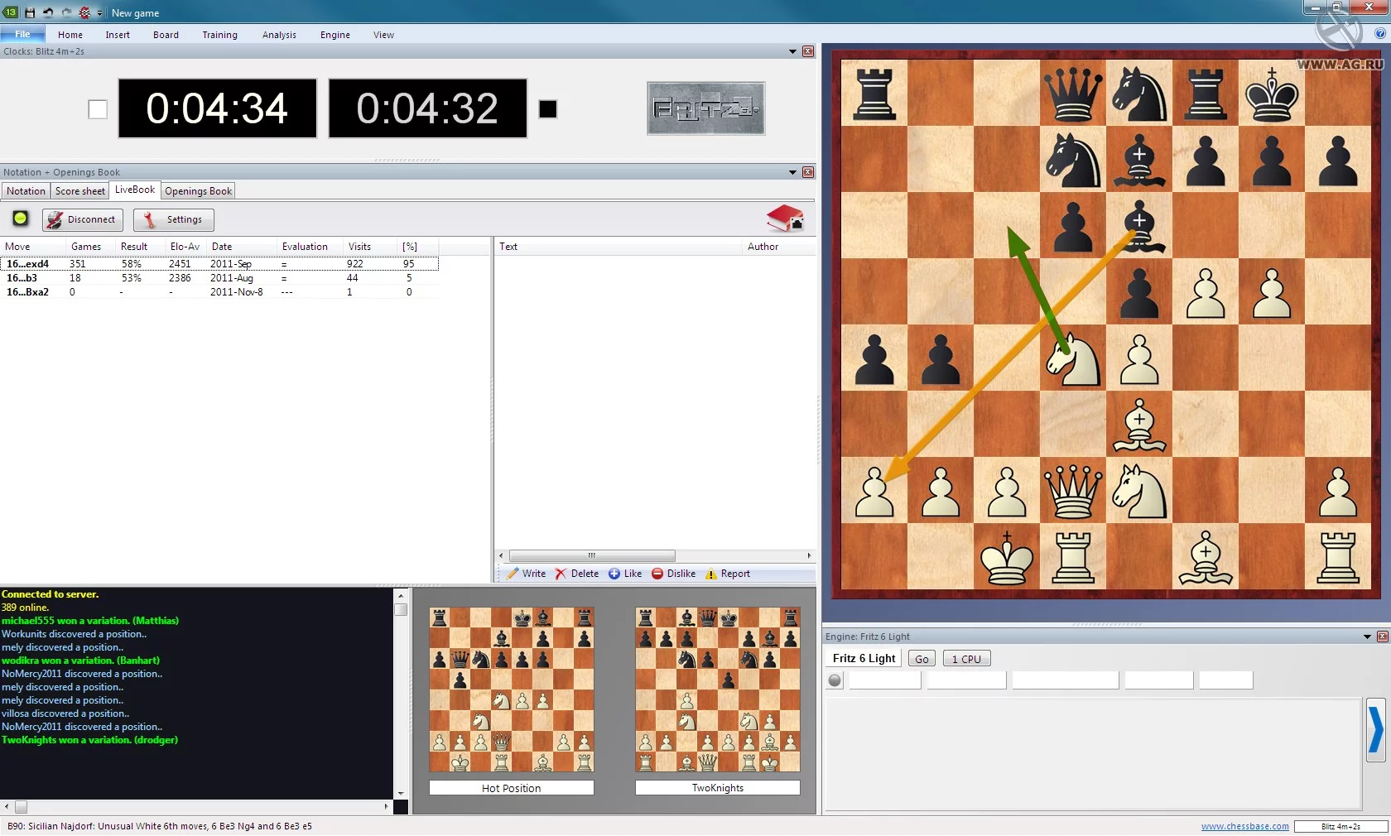Screen dimensions: 1391x836
Task: Open the Engine ribbon tab
Action: 335,35
